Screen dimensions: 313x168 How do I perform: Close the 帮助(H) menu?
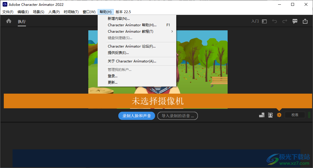(x=105, y=12)
